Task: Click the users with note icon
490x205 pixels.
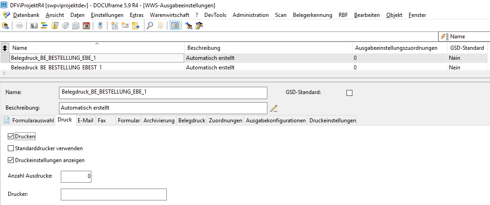Action: (199, 26)
